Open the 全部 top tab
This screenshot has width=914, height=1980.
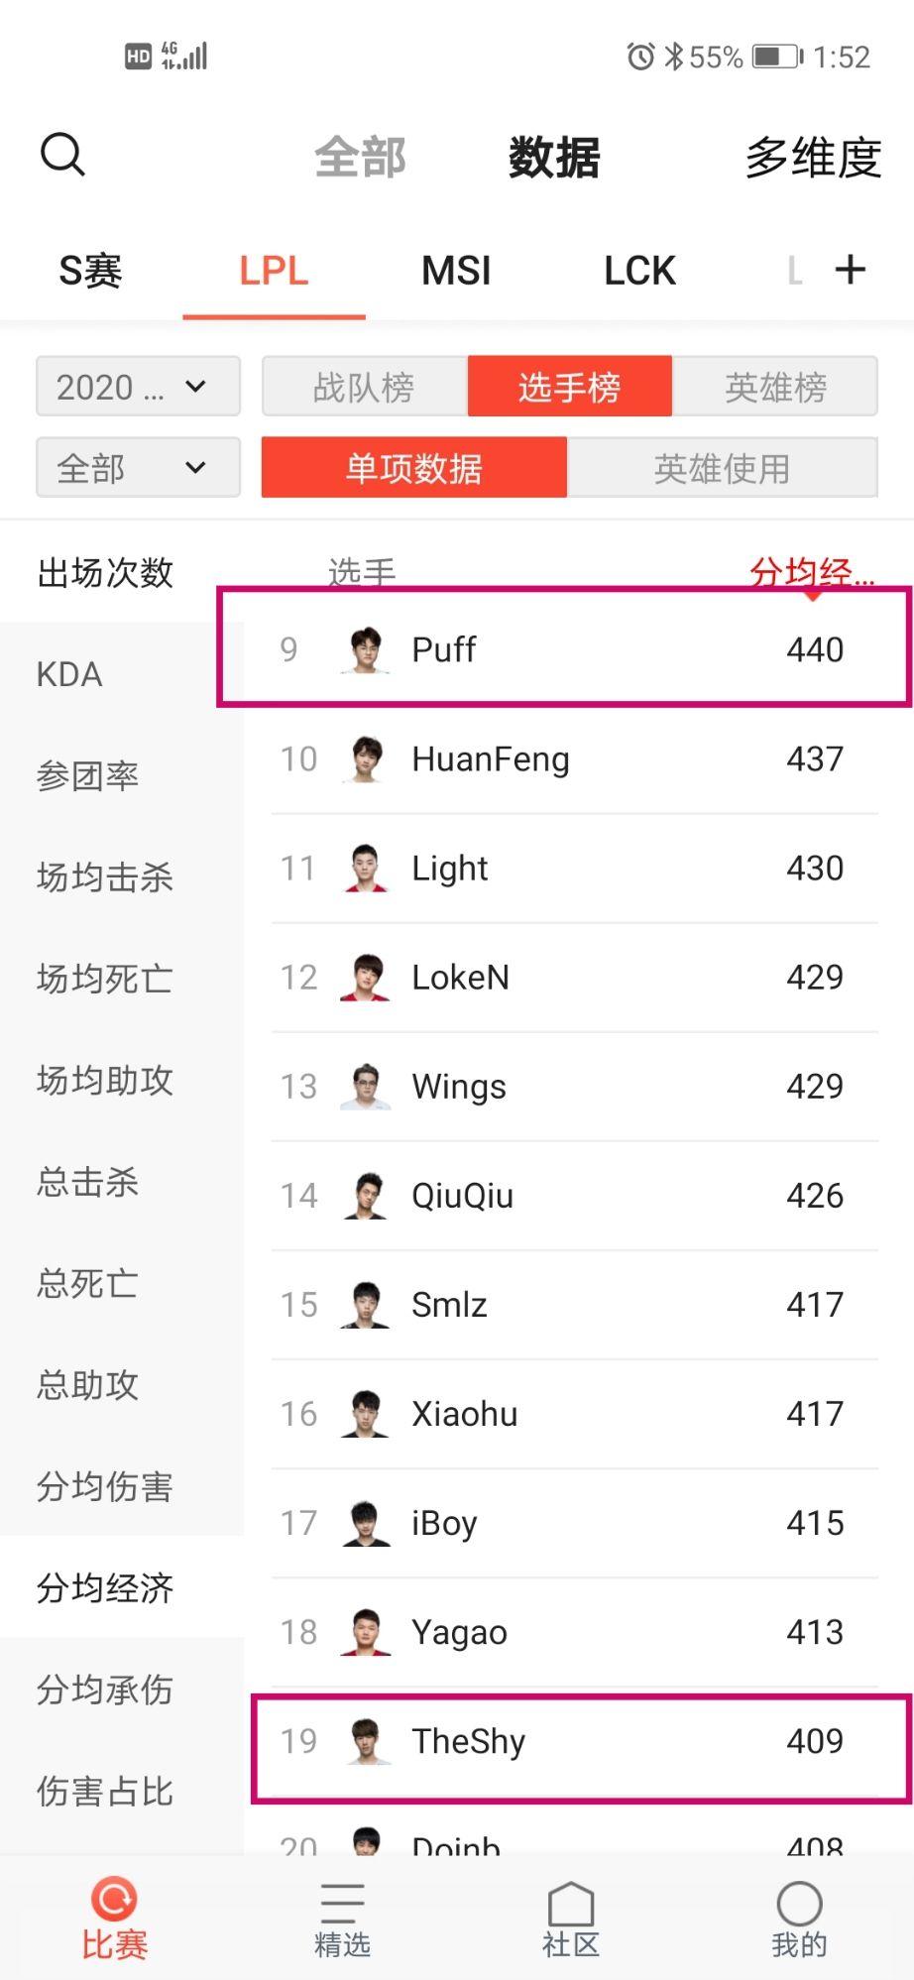360,158
